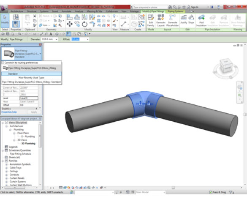Image resolution: width=247 pixels, height=199 pixels.
Task: Click the Align tool in Modify panel
Action: click(x=69, y=17)
